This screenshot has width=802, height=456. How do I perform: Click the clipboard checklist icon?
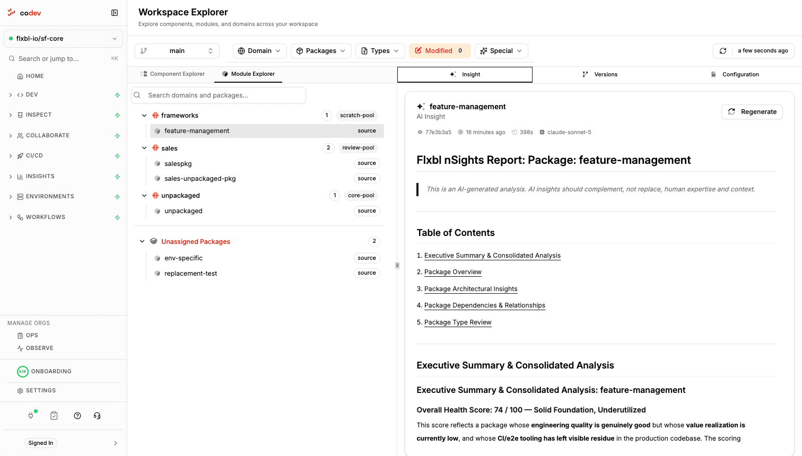[54, 416]
